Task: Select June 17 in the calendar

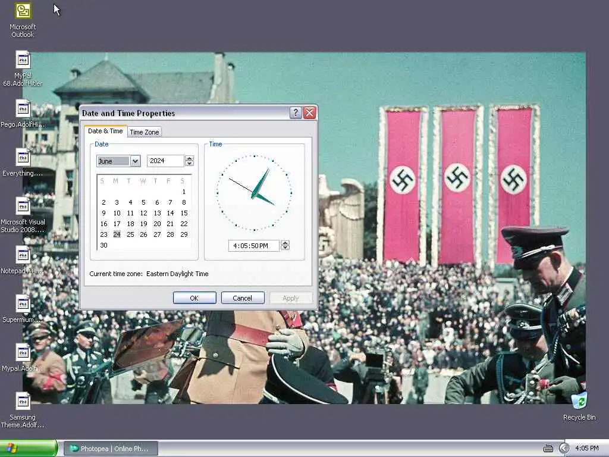Action: 117,224
